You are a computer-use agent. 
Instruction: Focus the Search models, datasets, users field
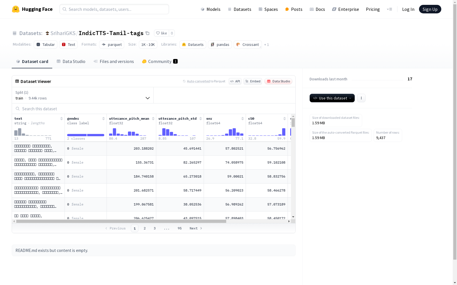point(114,9)
